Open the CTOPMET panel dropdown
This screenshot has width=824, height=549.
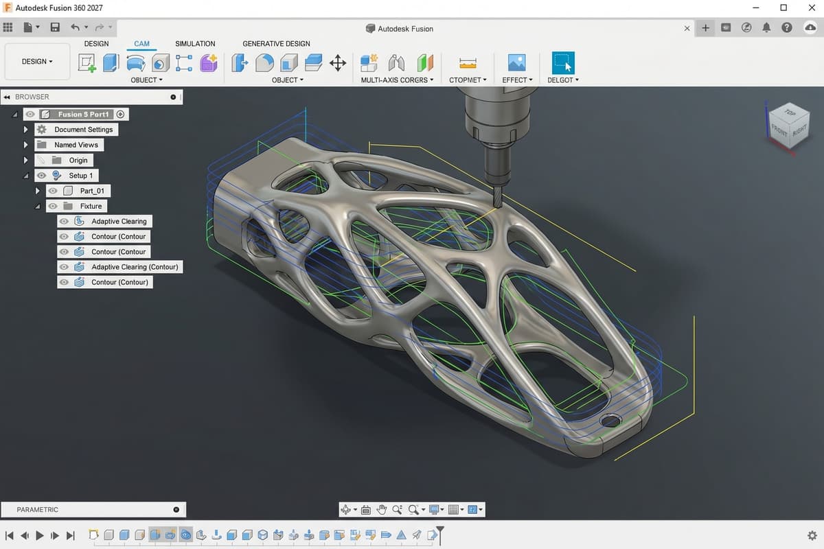tap(468, 80)
